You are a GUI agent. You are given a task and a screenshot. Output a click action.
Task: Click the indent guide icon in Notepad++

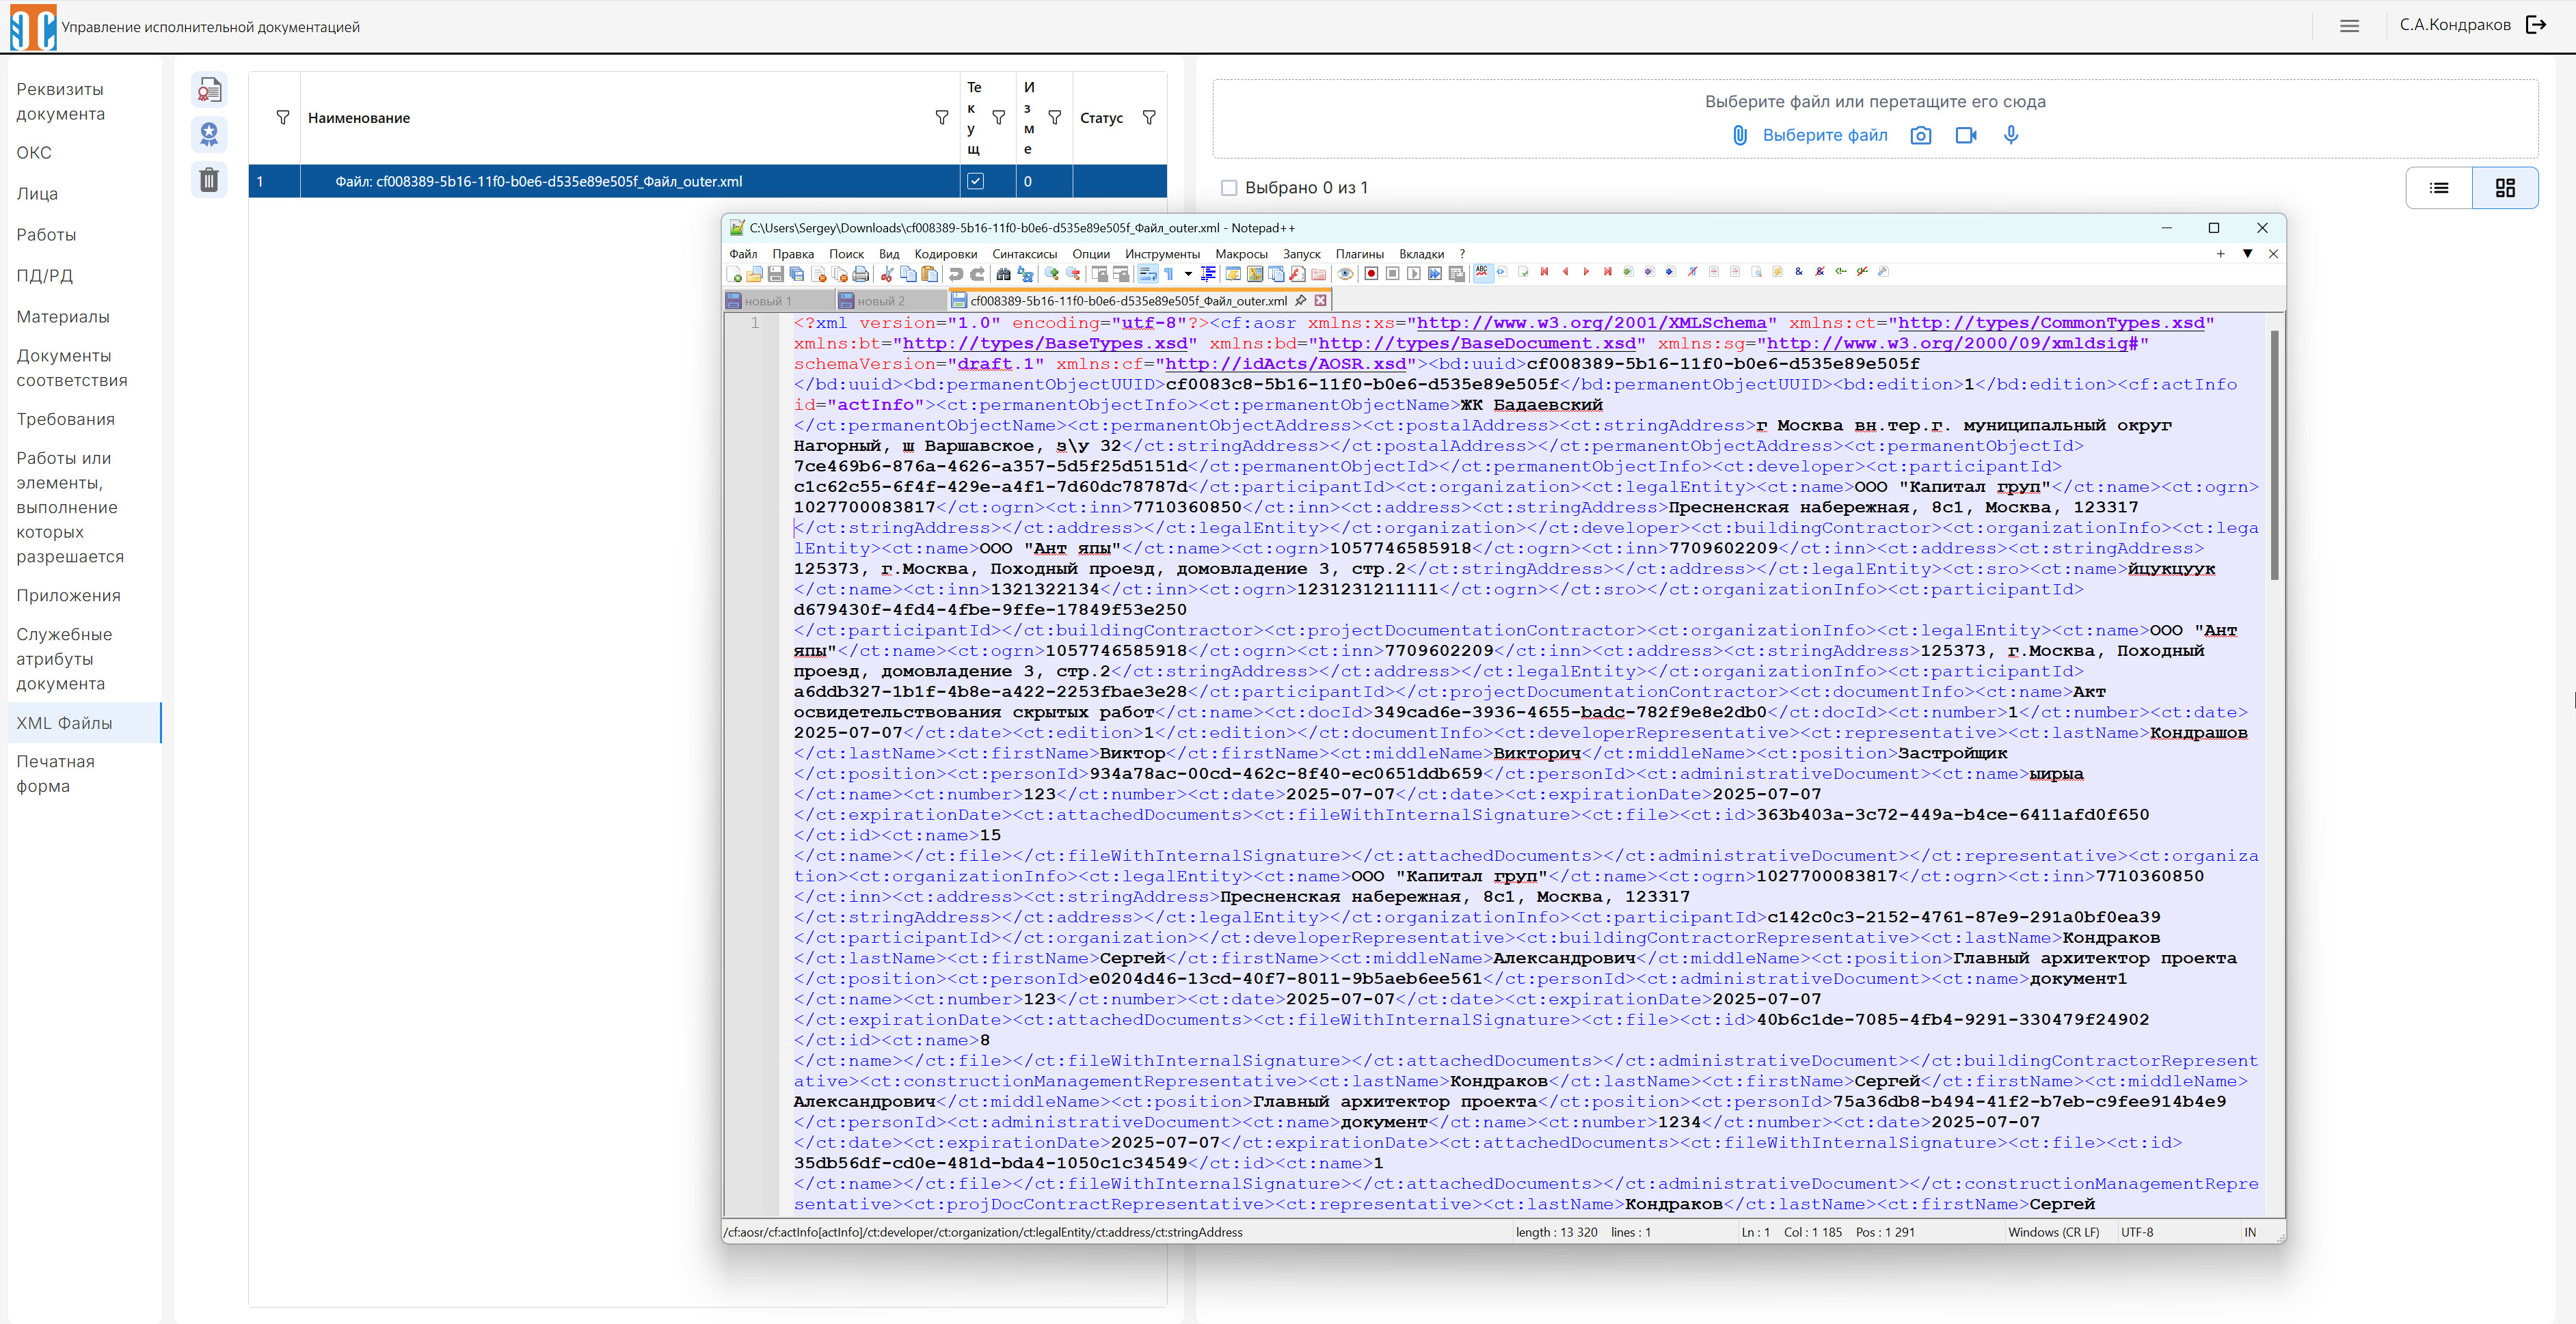tap(1209, 274)
